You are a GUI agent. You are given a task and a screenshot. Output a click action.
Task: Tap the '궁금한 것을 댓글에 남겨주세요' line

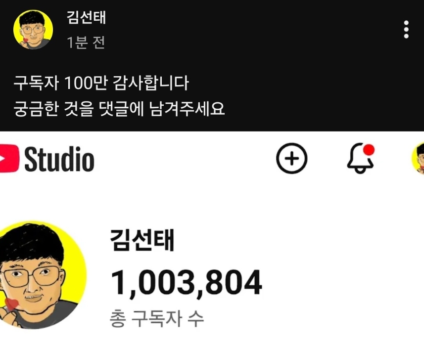(119, 109)
